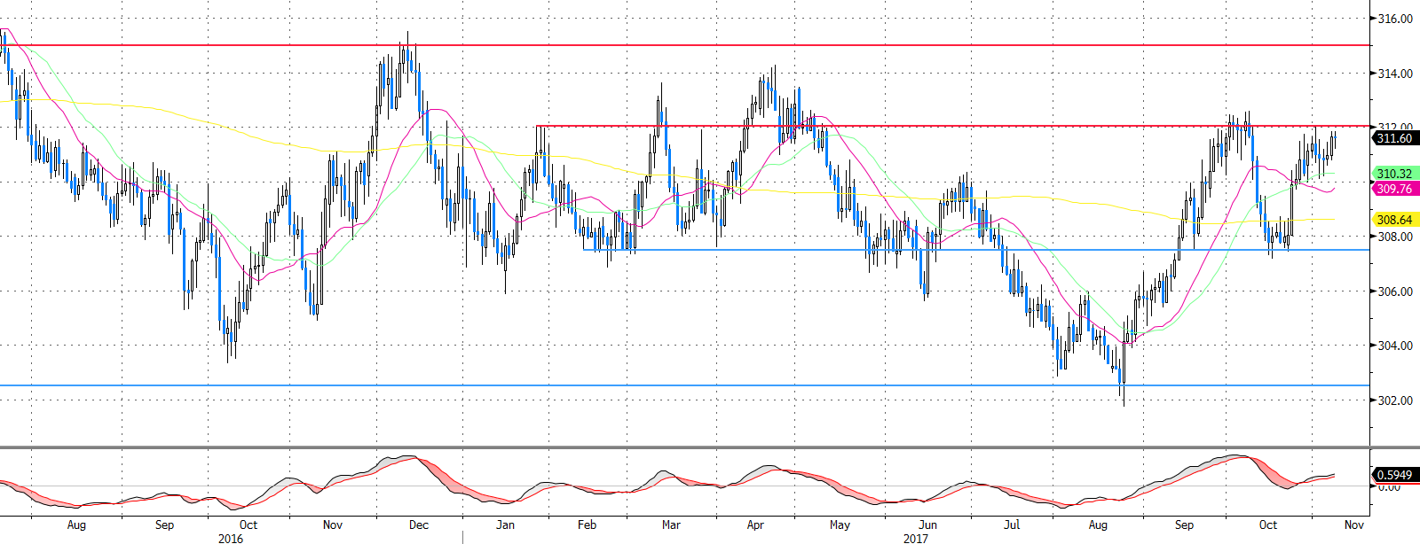Click the 308.00 price axis label
1420x544 pixels.
[x=1395, y=237]
